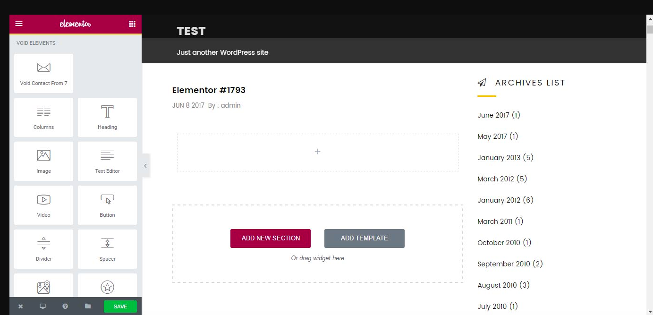This screenshot has width=653, height=315.
Task: Open the templates folder icon
Action: pos(88,306)
